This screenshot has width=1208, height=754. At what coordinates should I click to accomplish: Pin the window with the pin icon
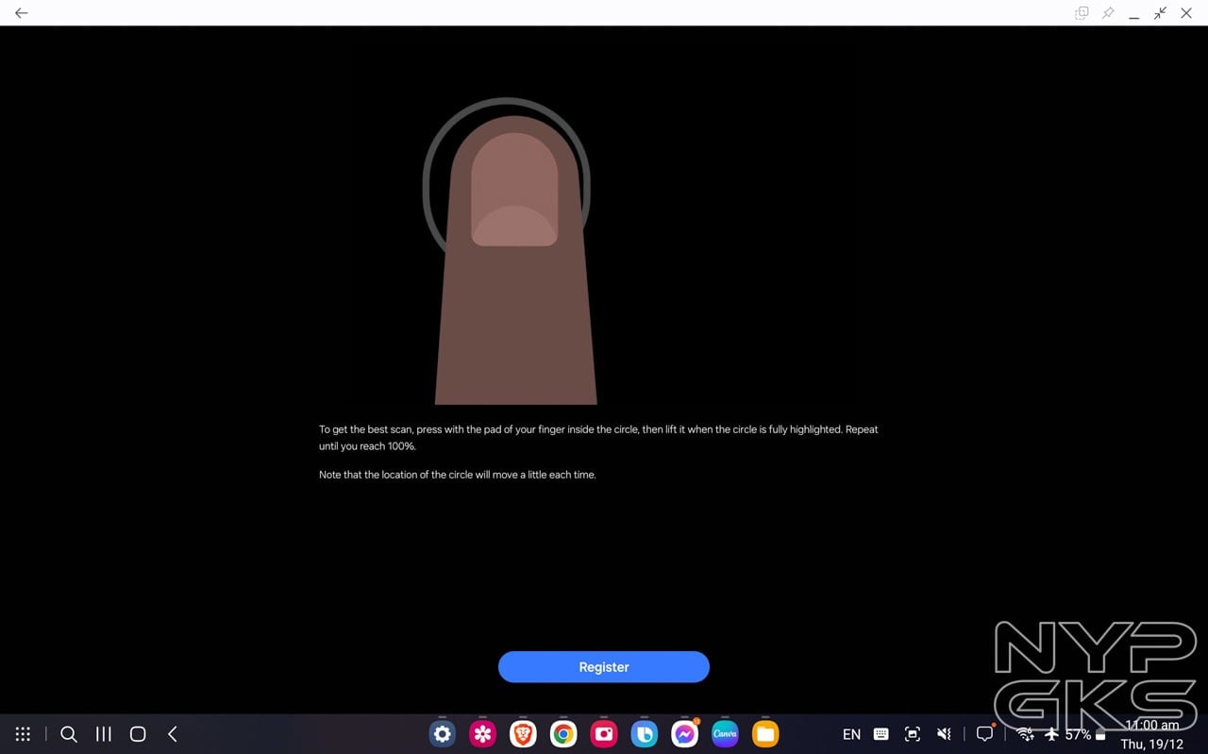(1108, 13)
